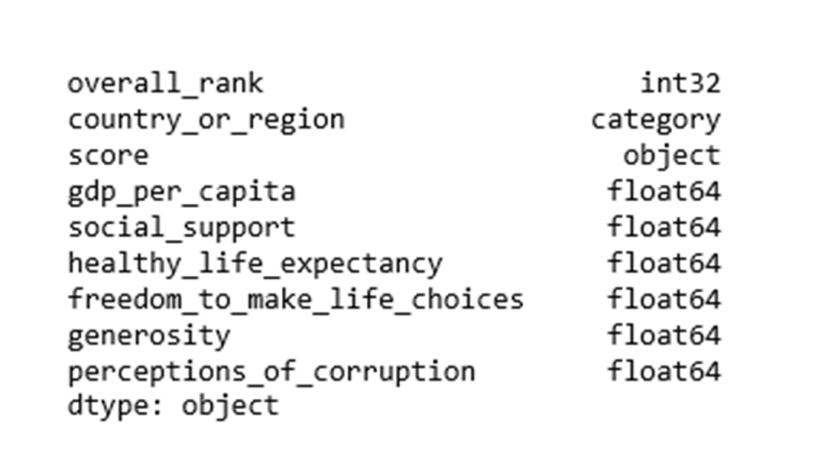831x467 pixels.
Task: Click the freedom_to_make_life_choices text
Action: pyautogui.click(x=295, y=300)
